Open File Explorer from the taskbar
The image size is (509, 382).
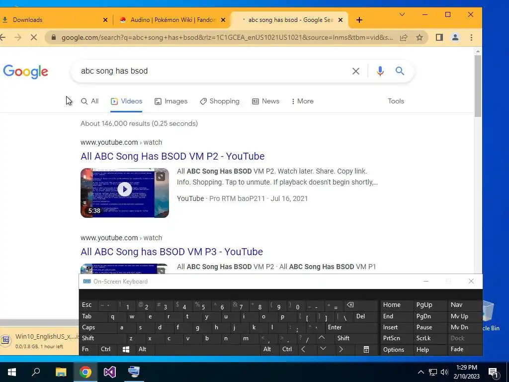[61, 372]
